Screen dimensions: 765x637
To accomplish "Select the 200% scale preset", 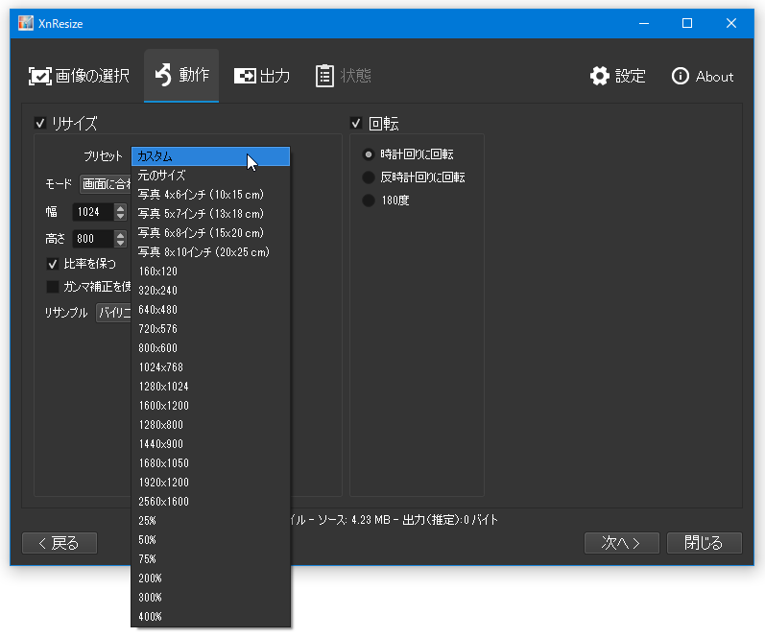I will [x=210, y=578].
